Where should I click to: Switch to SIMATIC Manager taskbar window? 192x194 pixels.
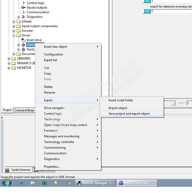pos(95,183)
